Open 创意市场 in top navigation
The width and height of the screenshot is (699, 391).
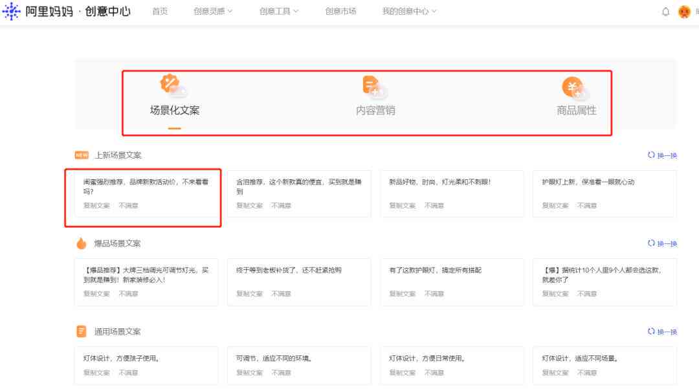click(340, 11)
